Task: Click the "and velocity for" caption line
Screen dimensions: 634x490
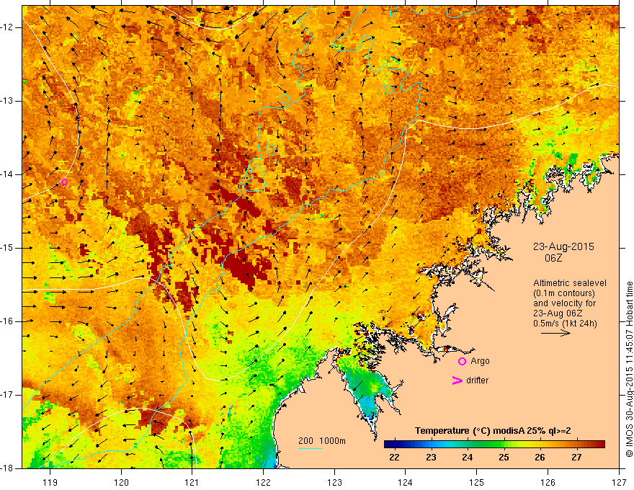Action: tap(564, 303)
